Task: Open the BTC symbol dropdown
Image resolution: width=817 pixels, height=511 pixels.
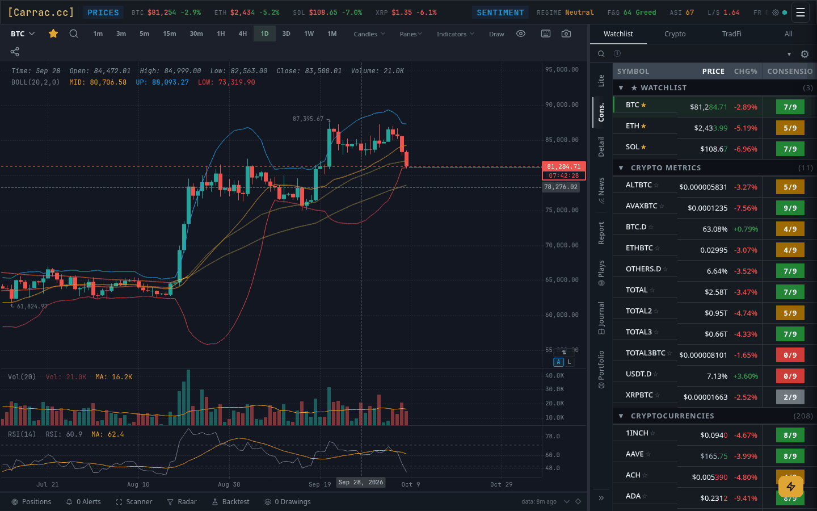Action: [x=23, y=33]
